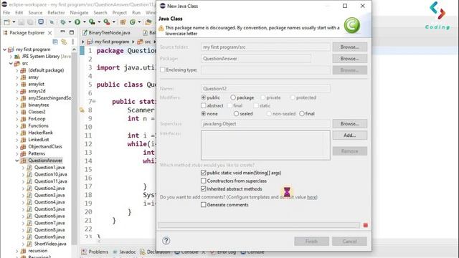Click the Problems view icon
The width and height of the screenshot is (459, 258).
pyautogui.click(x=84, y=252)
